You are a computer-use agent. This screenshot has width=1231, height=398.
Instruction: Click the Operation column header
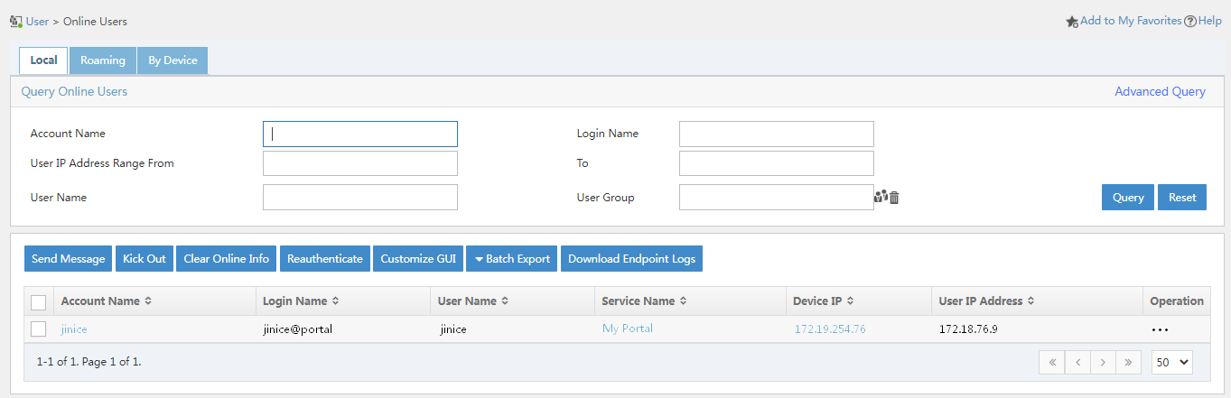[x=1177, y=301]
